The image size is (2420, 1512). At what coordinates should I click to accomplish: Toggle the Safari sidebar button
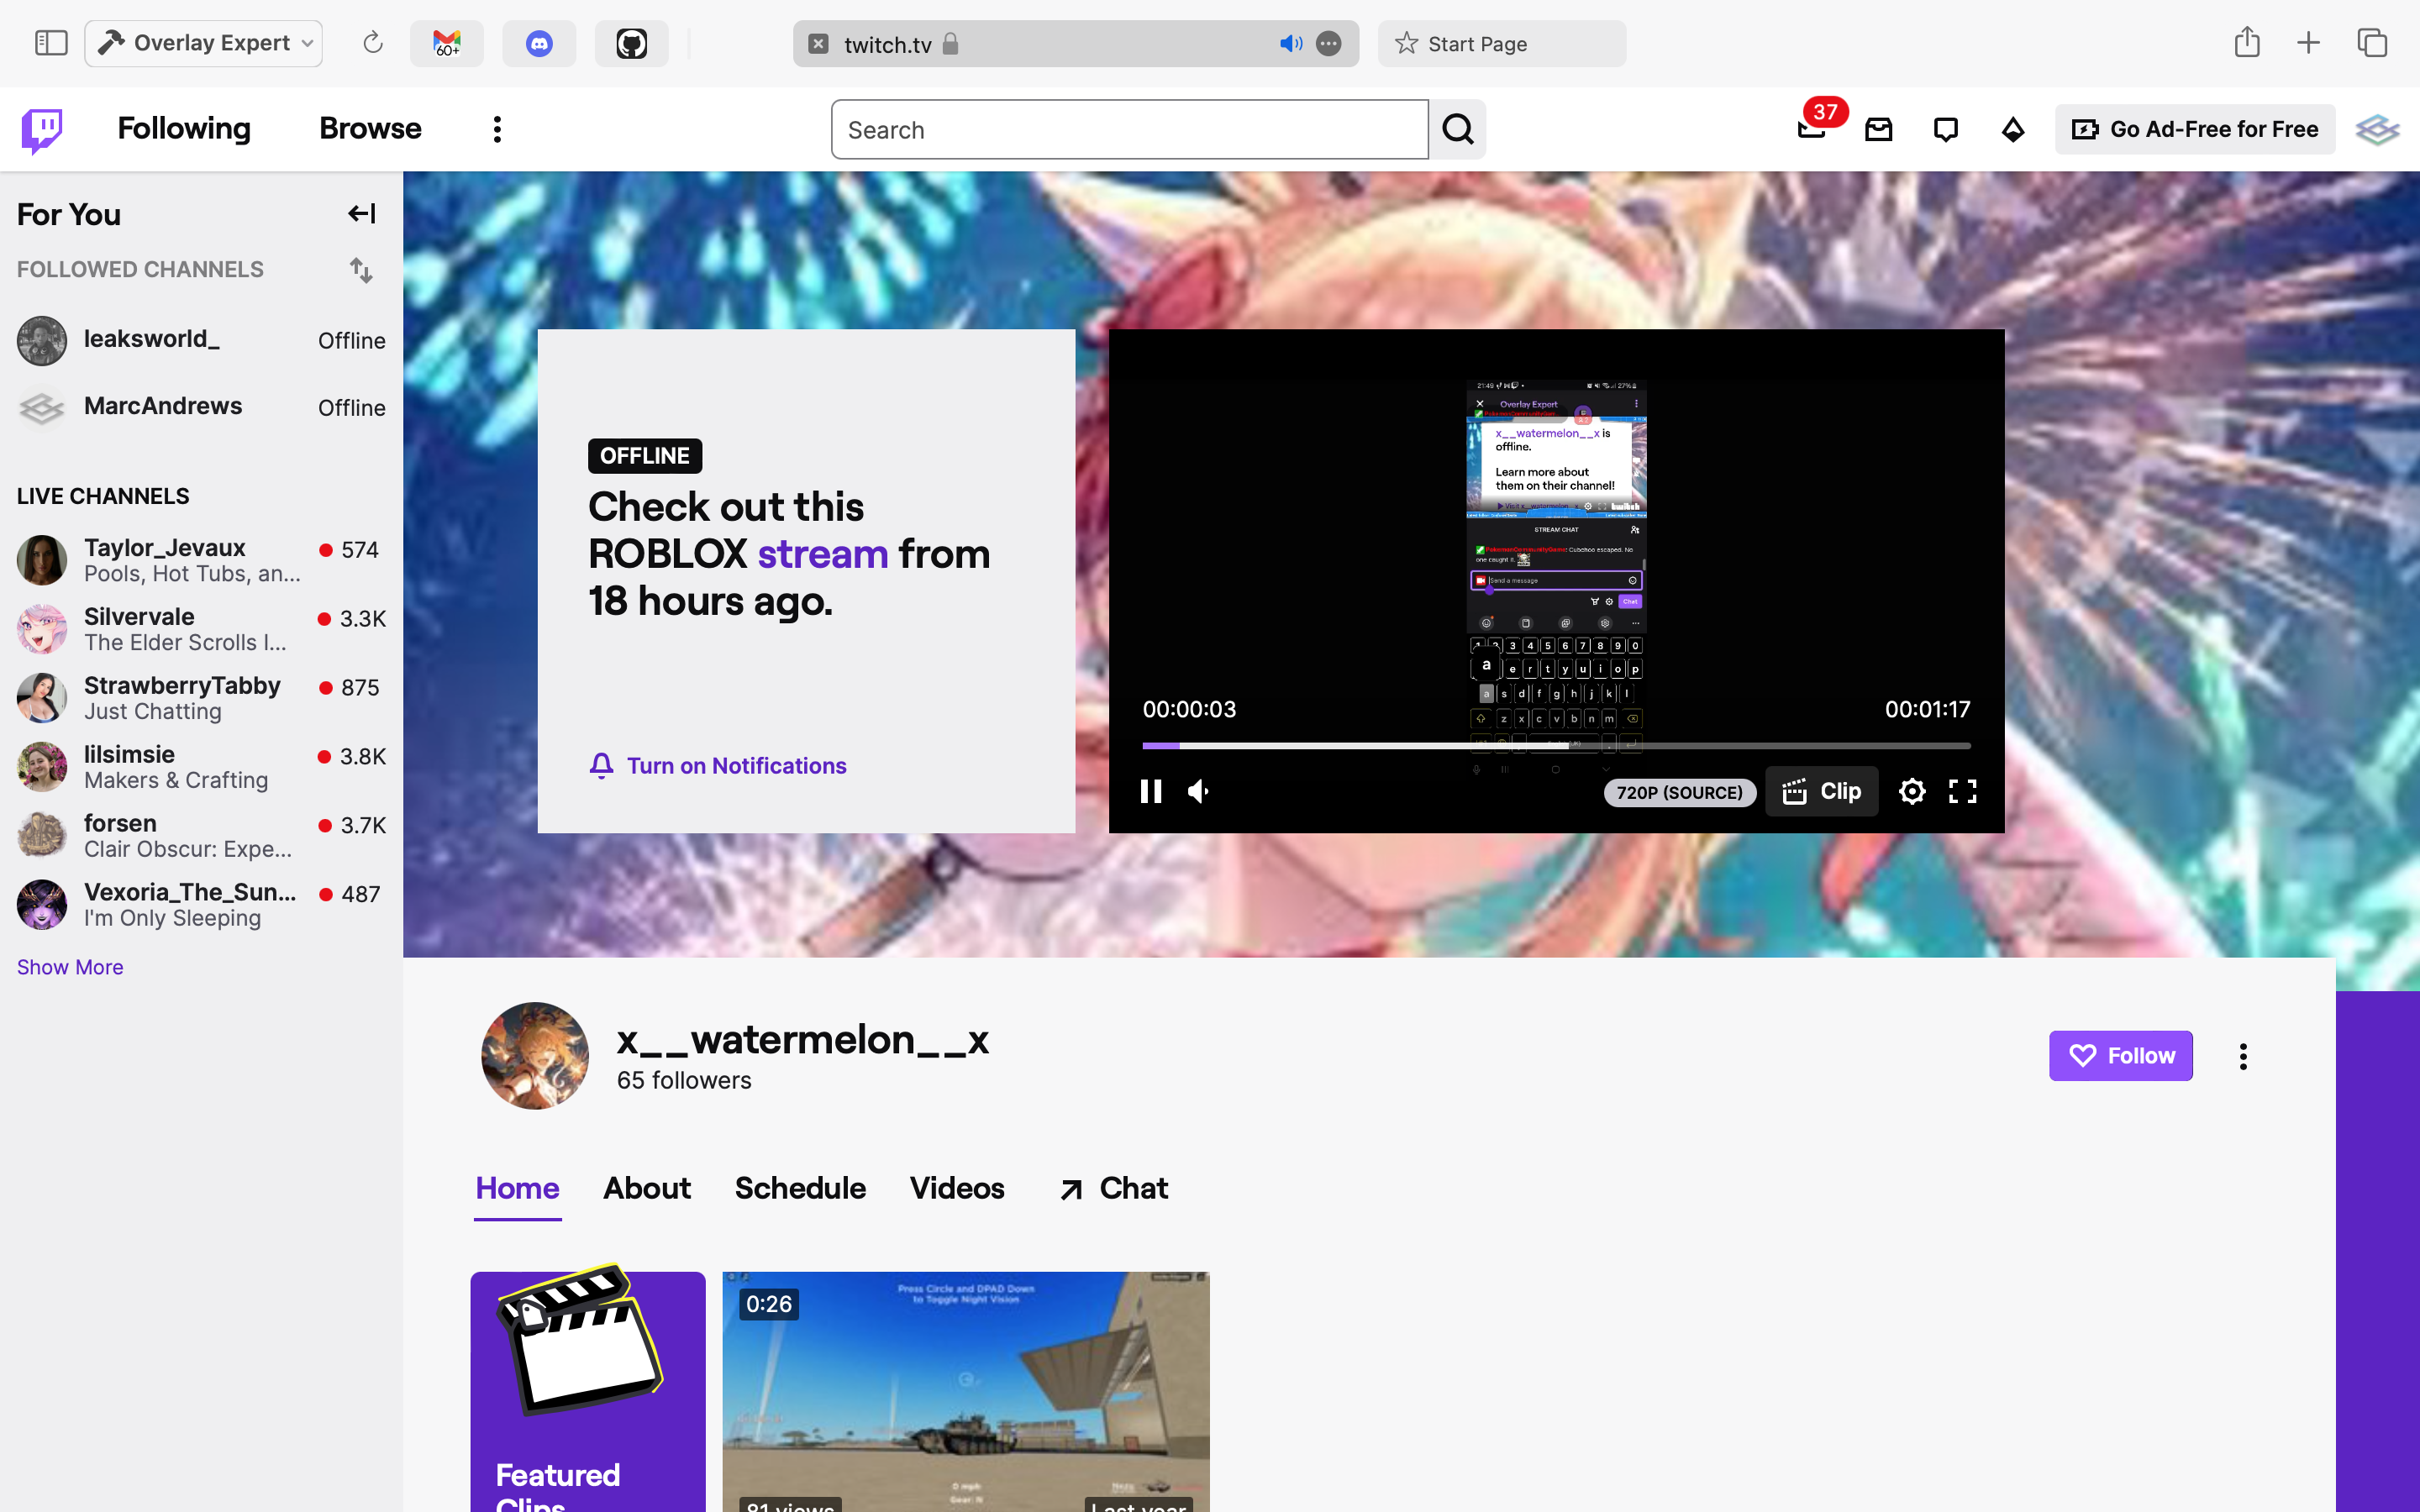click(51, 43)
